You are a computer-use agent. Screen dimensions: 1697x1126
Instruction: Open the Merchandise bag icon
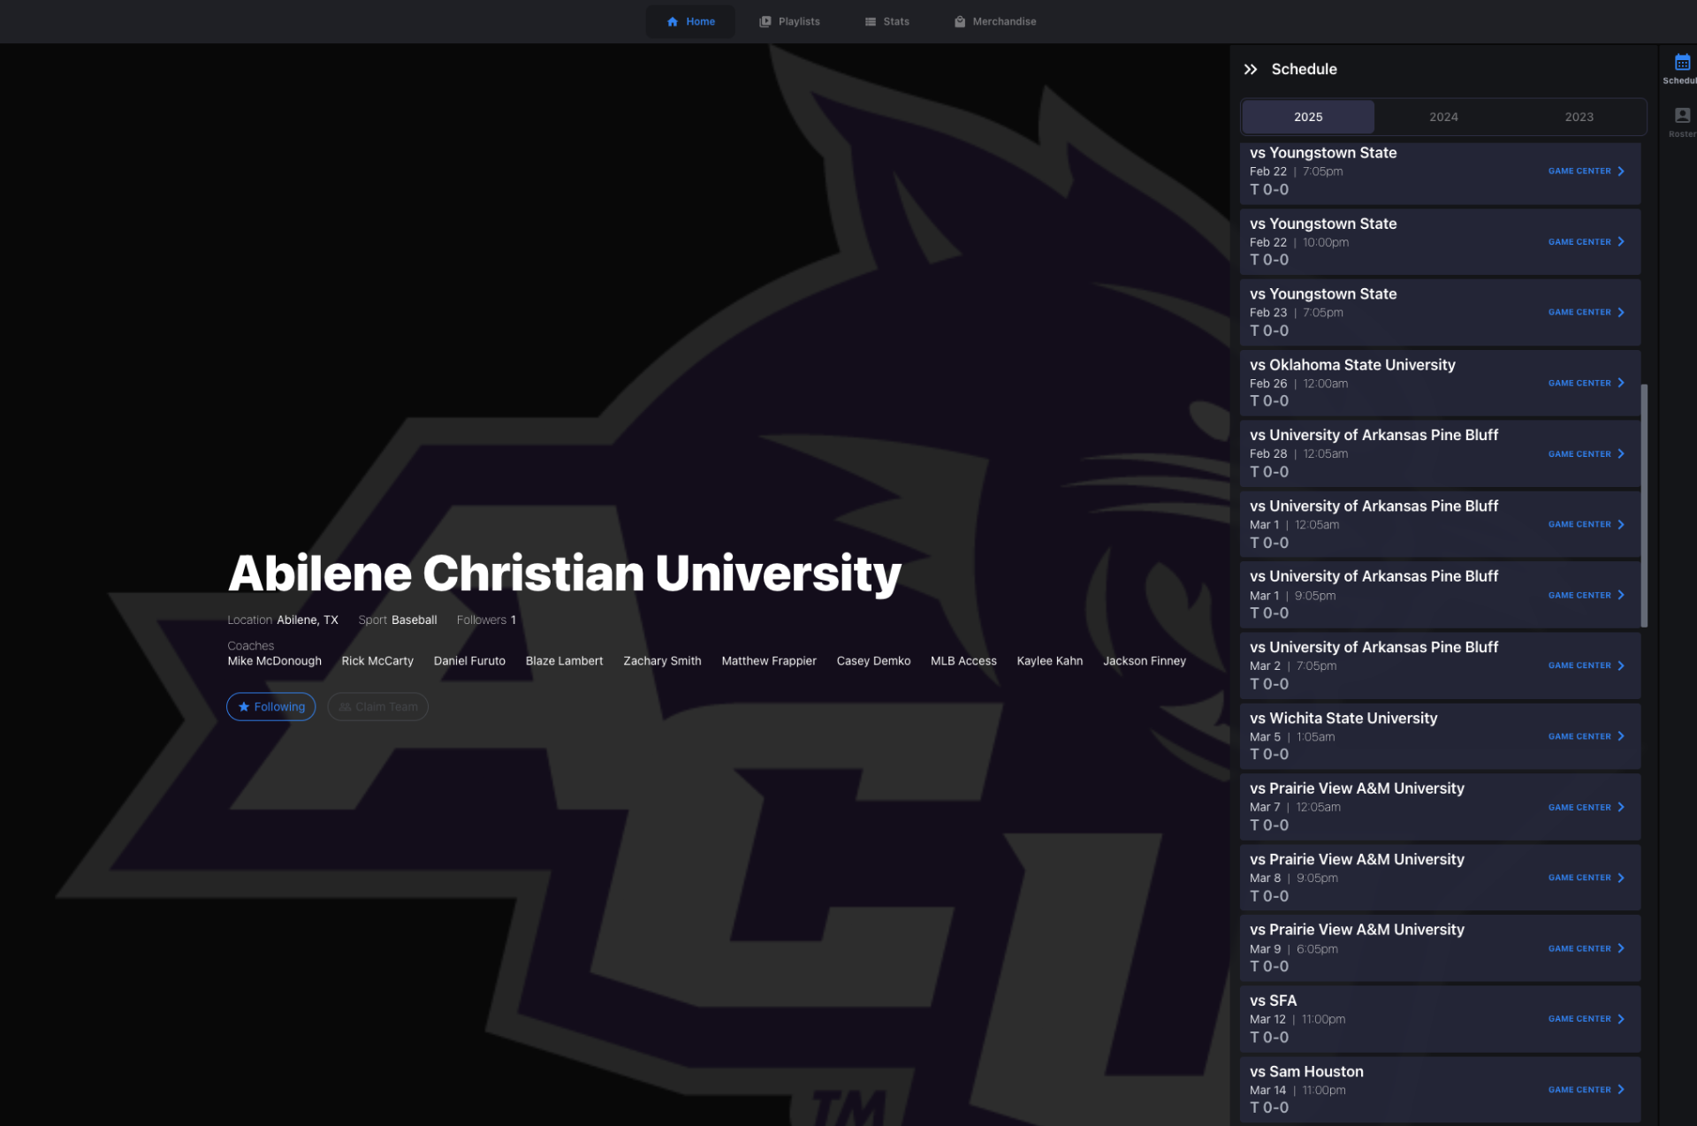pyautogui.click(x=960, y=21)
